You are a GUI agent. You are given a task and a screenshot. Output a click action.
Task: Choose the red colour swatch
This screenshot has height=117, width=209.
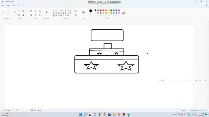[x=103, y=10]
